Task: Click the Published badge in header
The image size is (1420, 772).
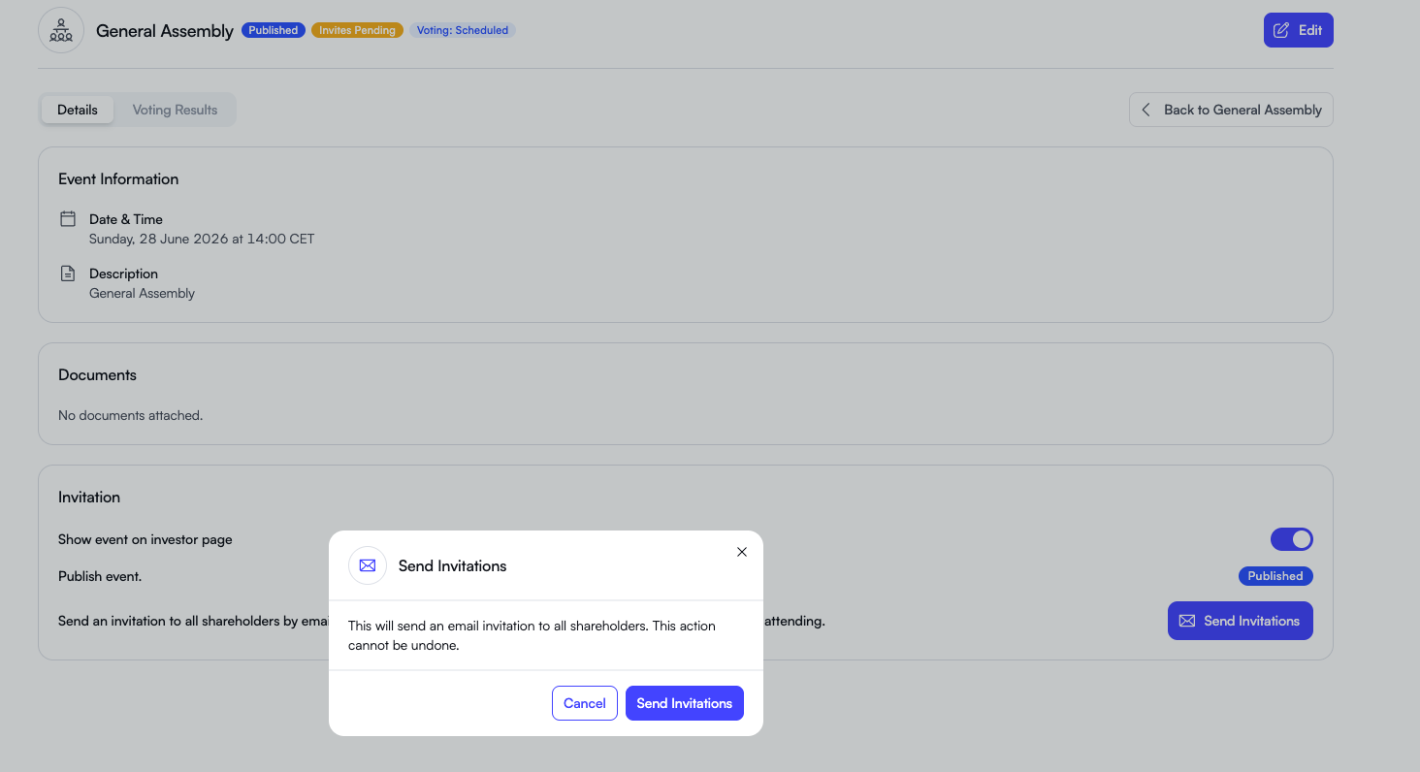Action: click(x=274, y=30)
